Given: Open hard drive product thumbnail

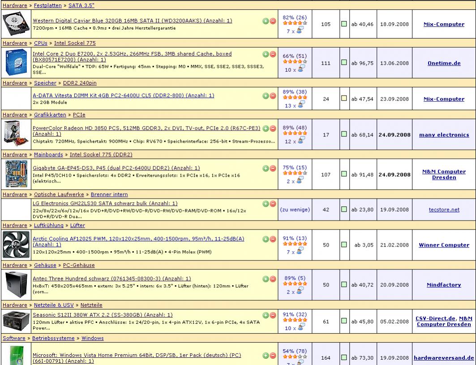Looking at the screenshot, I should (16, 24).
